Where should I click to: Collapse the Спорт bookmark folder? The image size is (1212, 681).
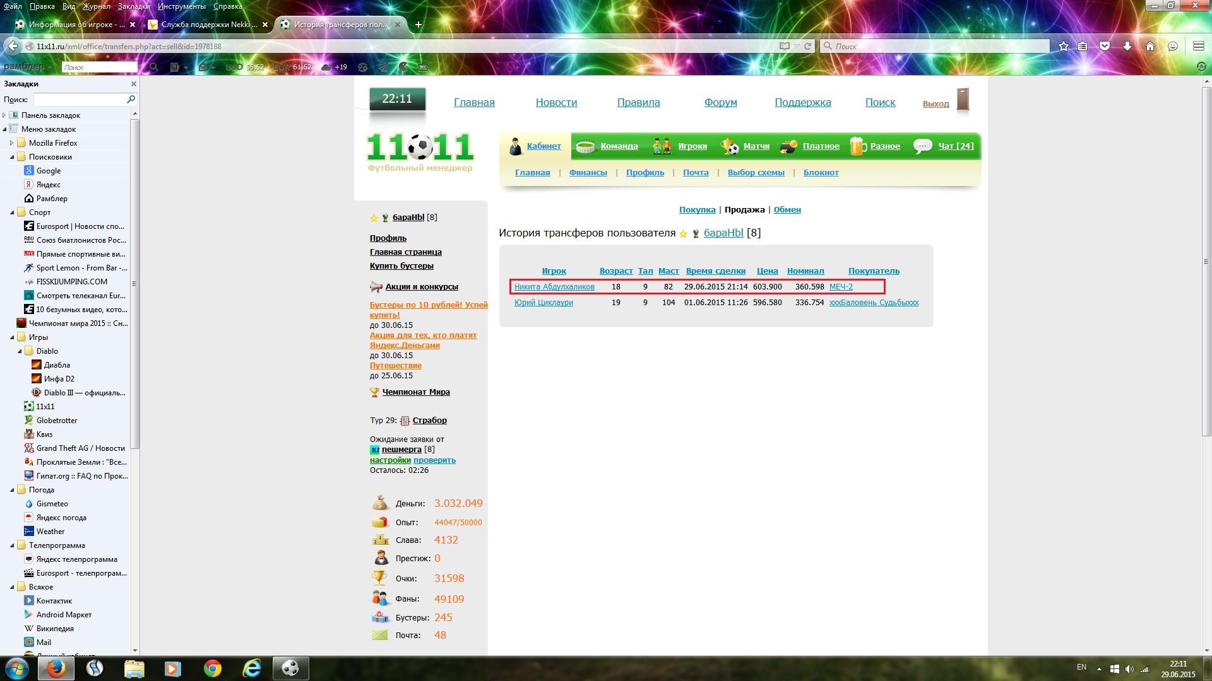pos(12,212)
